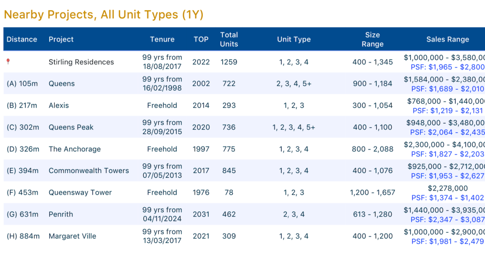Select Commonwealth Towers project name
This screenshot has height=277, width=485.
pos(89,171)
